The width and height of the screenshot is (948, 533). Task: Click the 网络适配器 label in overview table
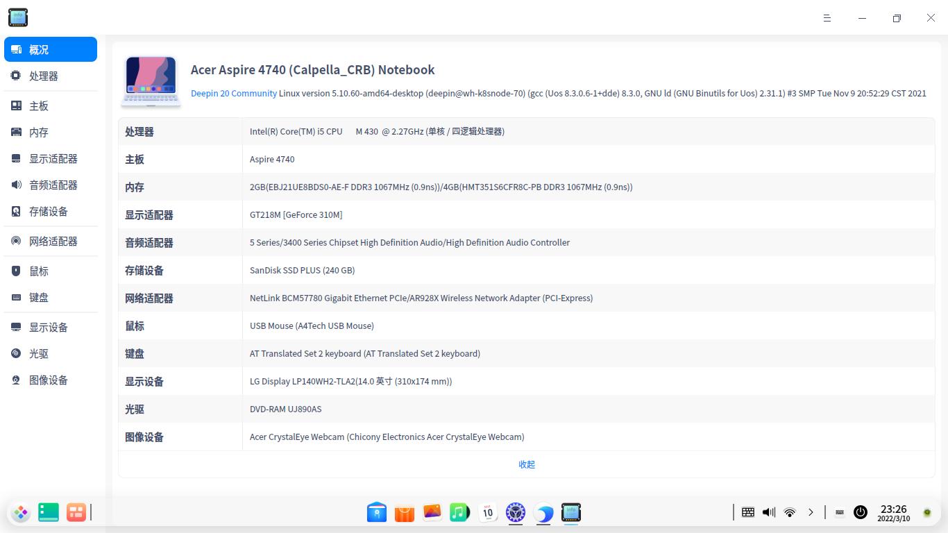149,298
